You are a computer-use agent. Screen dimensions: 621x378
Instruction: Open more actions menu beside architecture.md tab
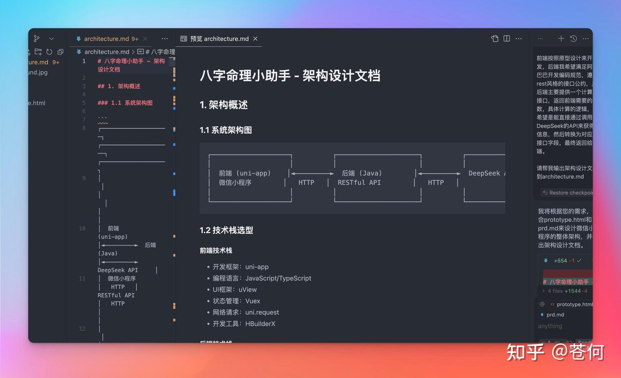(165, 39)
